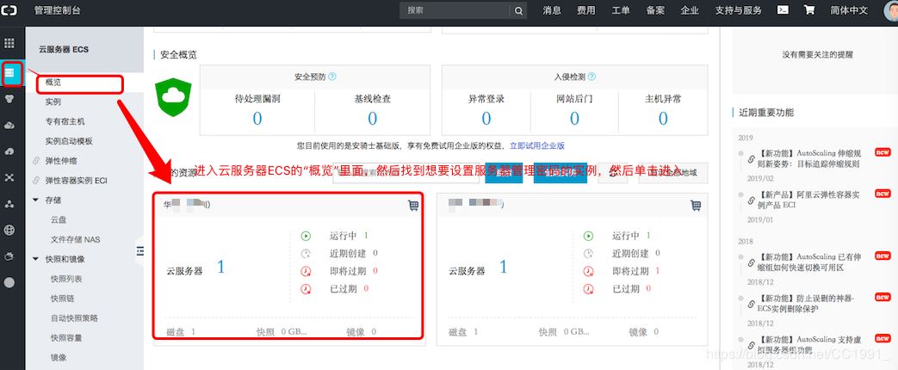Screen dimensions: 898x370
Task: Click cart icon on first region card
Action: tap(412, 206)
